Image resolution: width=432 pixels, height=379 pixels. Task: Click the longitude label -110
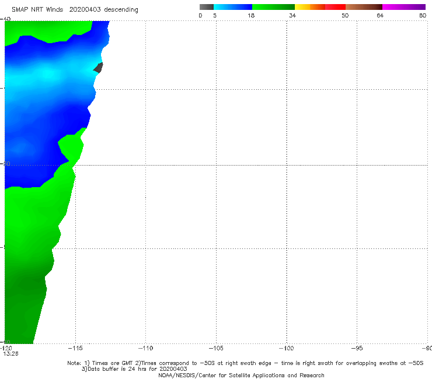(x=145, y=348)
